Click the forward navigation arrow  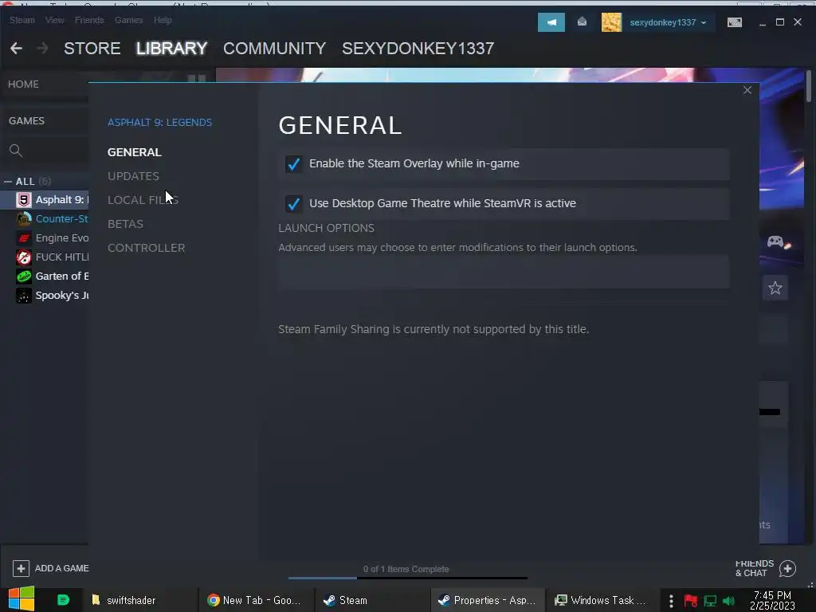click(43, 49)
